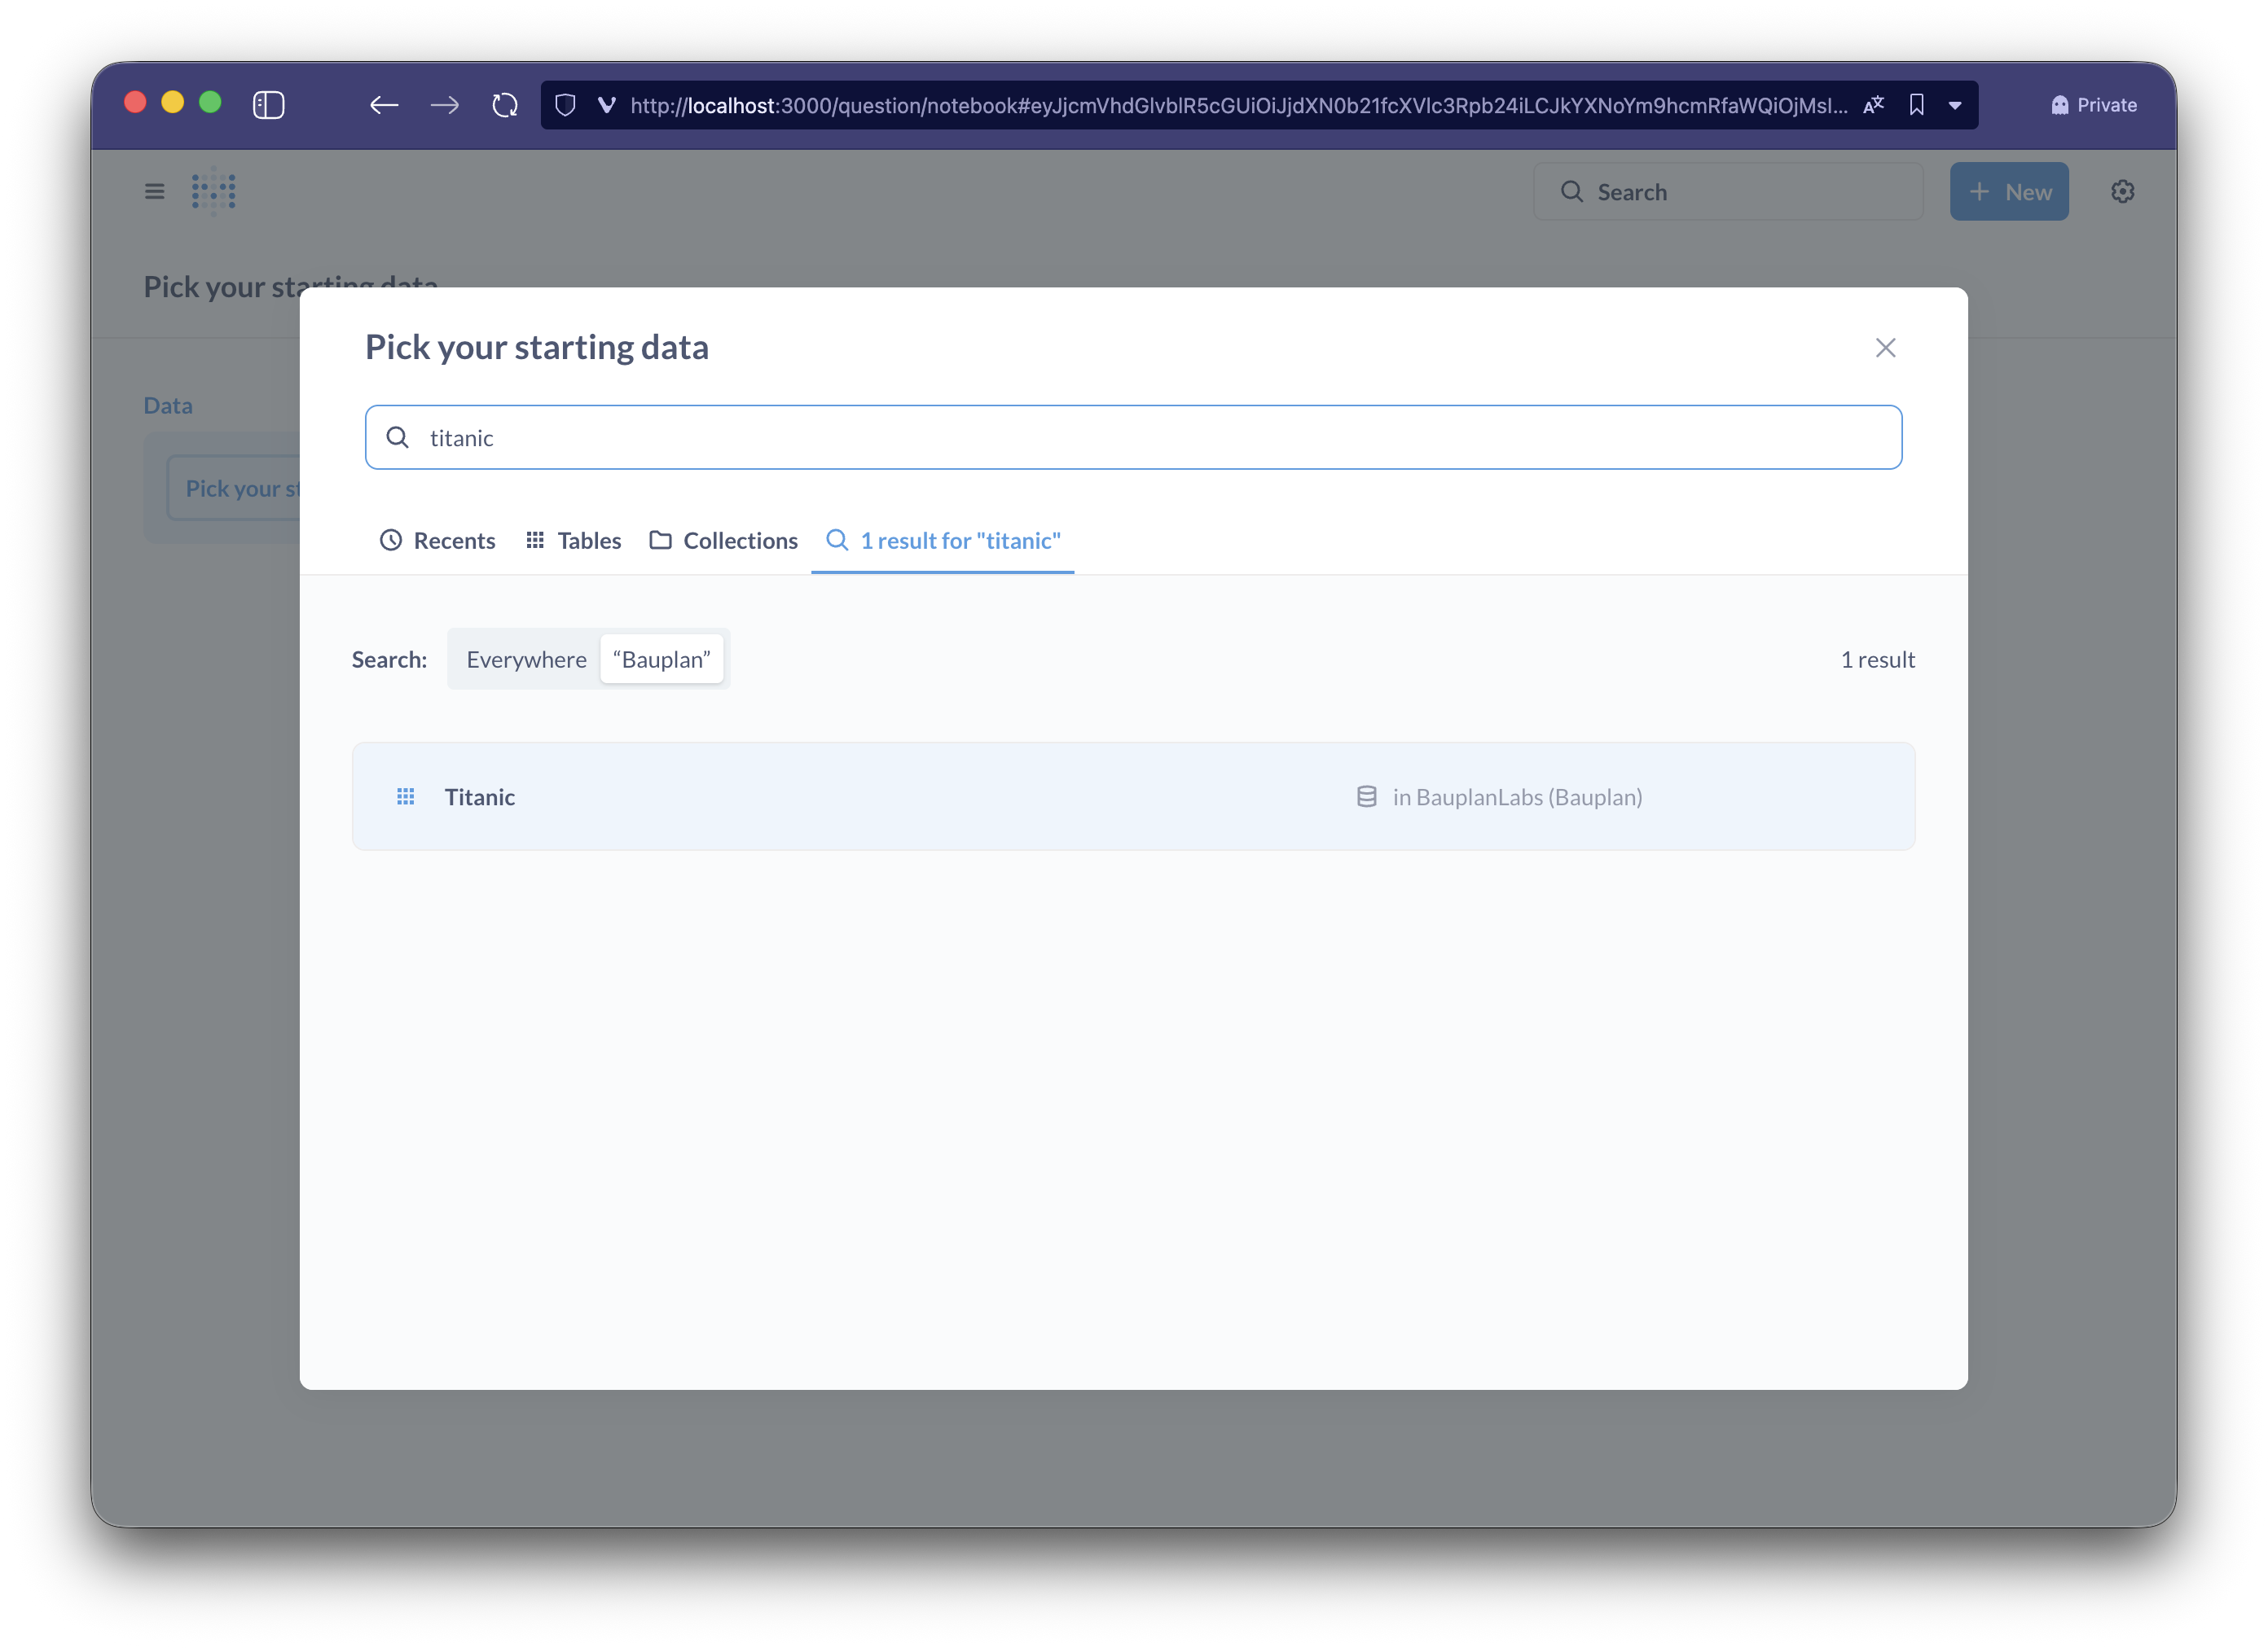Viewport: 2268px width, 1648px height.
Task: Click the shield tracking protection icon
Action: click(565, 105)
